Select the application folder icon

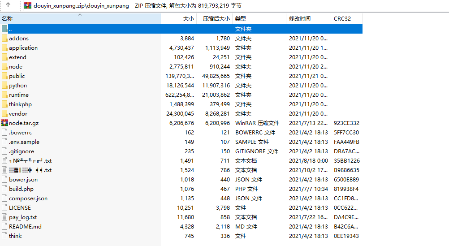[x=4, y=48]
